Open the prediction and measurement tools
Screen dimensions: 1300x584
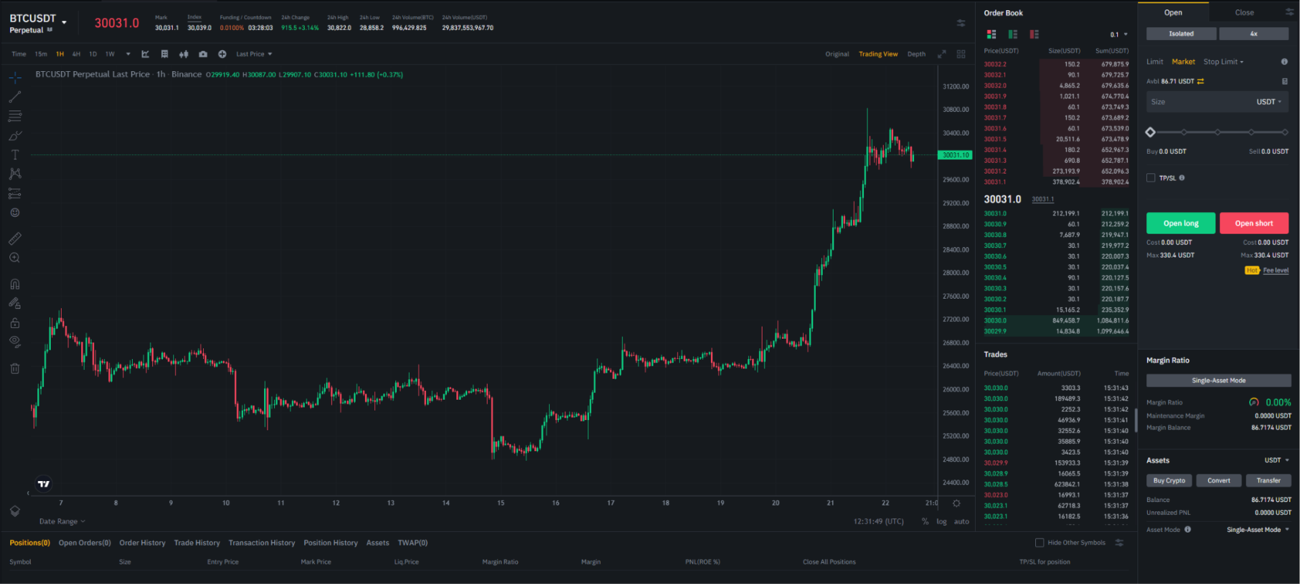coord(15,194)
